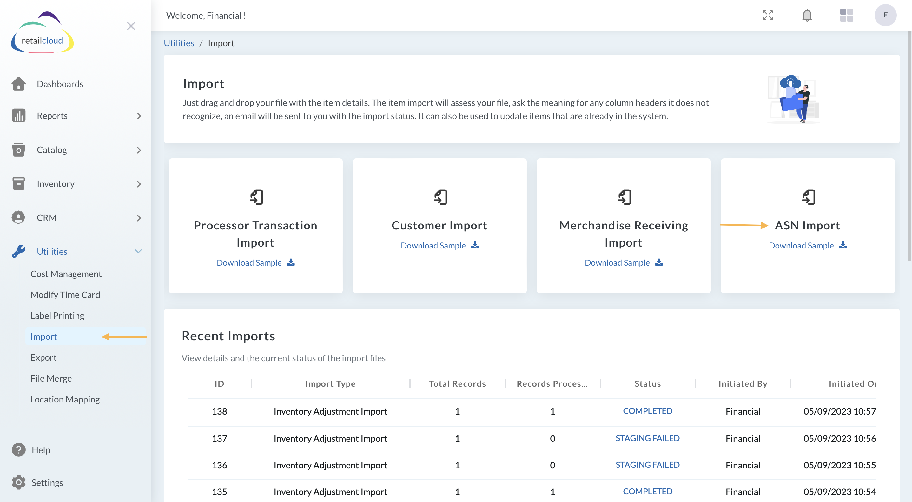Click STAGING FAILED status for import 137
The width and height of the screenshot is (912, 502).
tap(648, 438)
